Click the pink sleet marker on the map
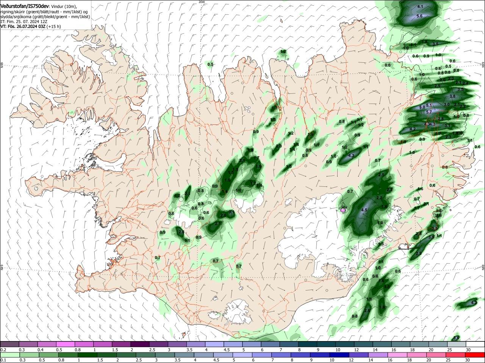The image size is (485, 363). pos(343,209)
